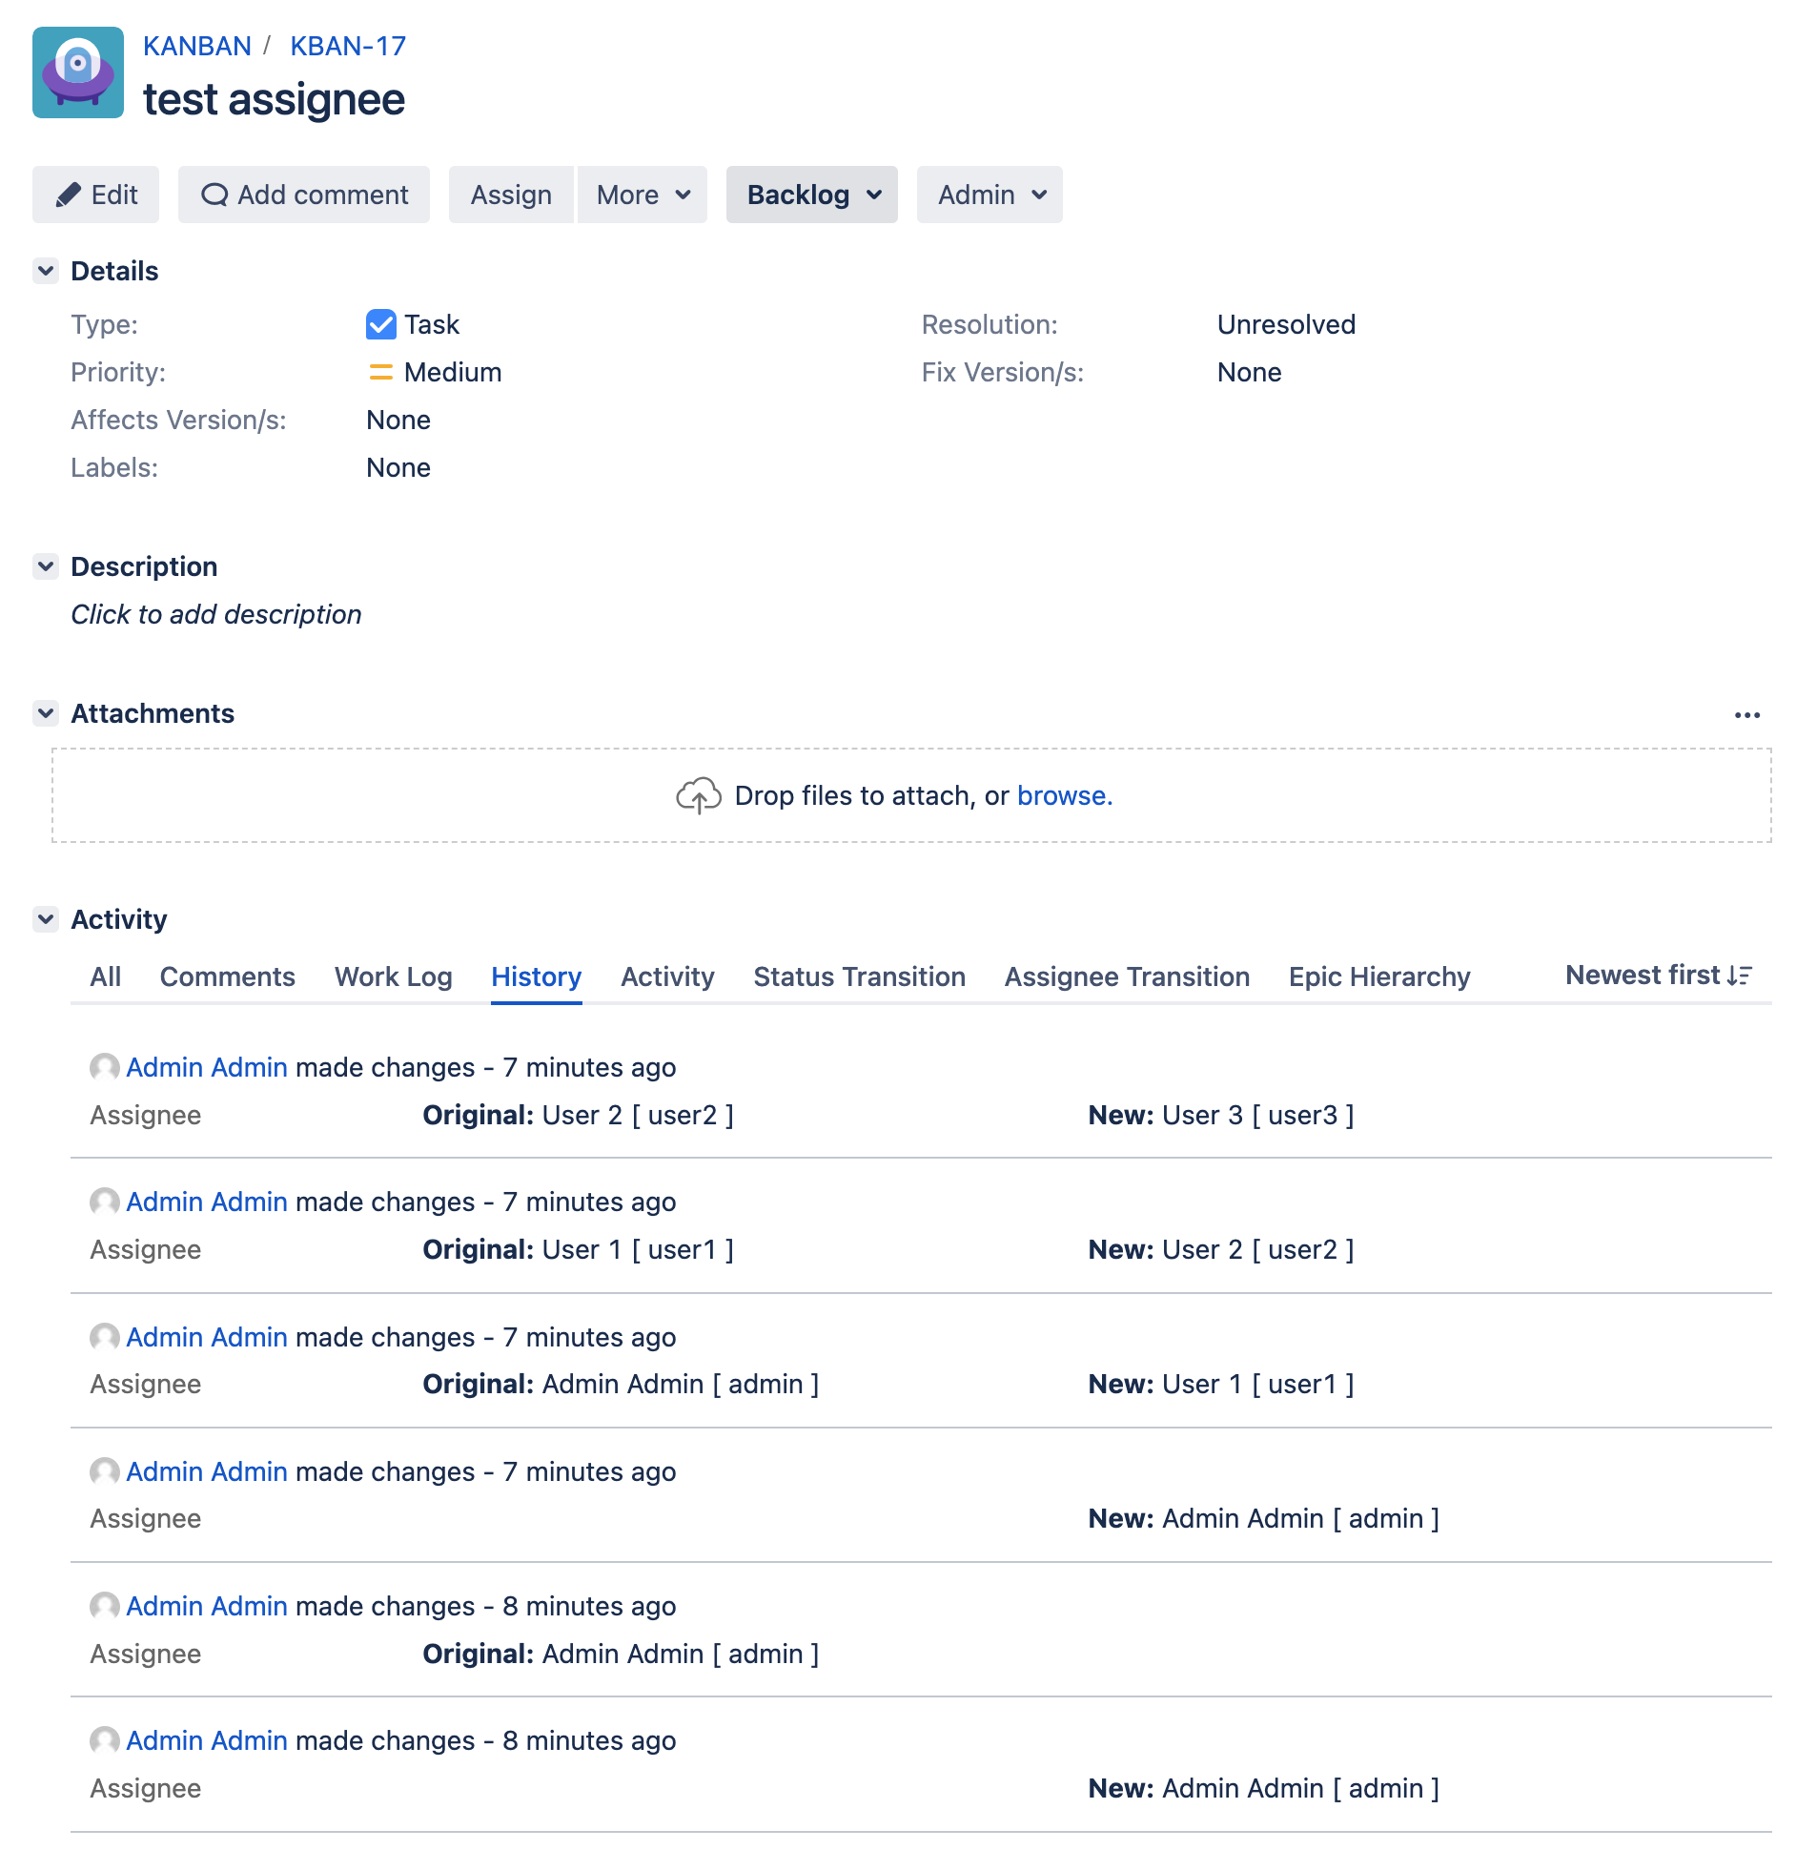Viewport: 1796px width, 1850px height.
Task: Open the Assignee Transition tab
Action: coord(1126,976)
